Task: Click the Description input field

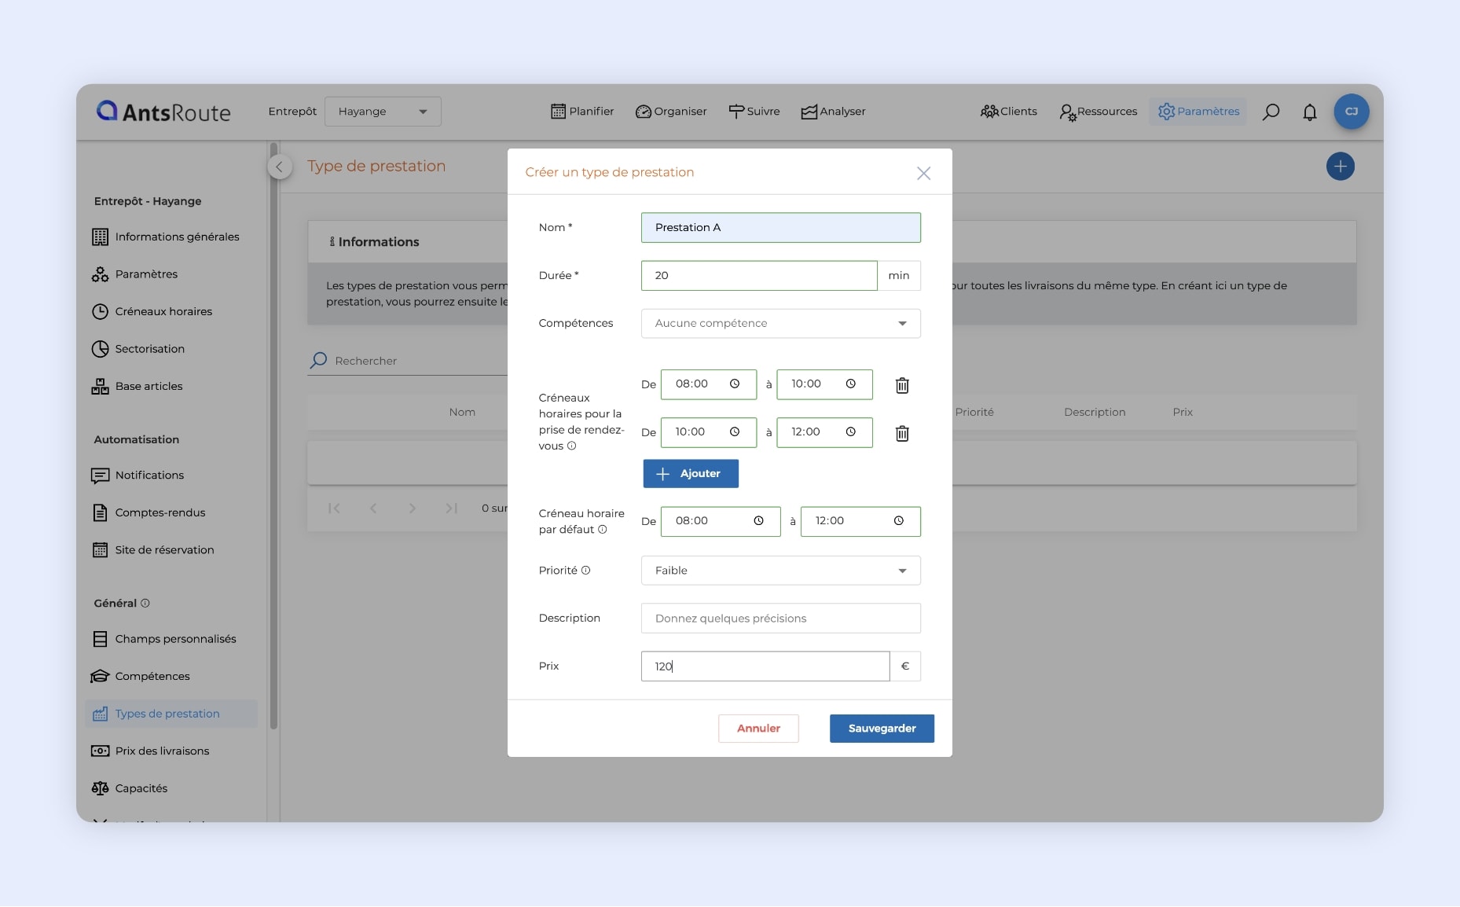Action: 780,619
